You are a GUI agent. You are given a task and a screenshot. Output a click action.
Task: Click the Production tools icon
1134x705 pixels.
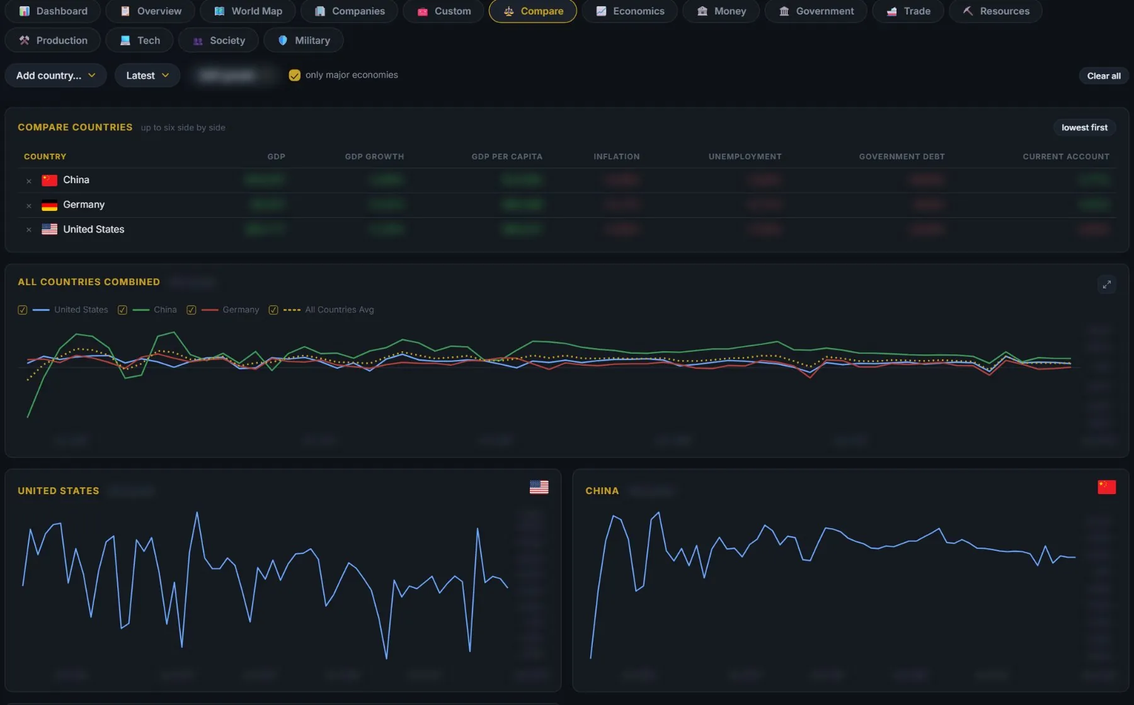[x=25, y=40]
